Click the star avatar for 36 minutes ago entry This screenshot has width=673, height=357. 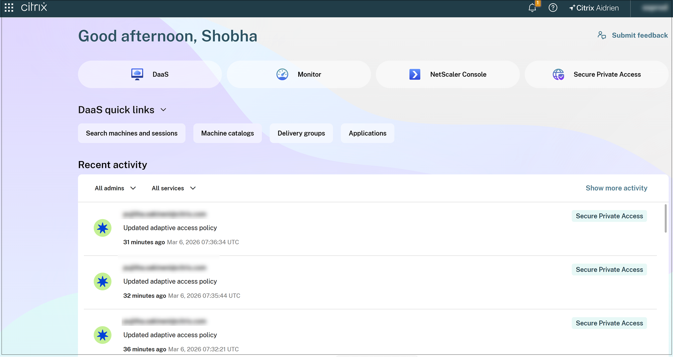coord(102,335)
